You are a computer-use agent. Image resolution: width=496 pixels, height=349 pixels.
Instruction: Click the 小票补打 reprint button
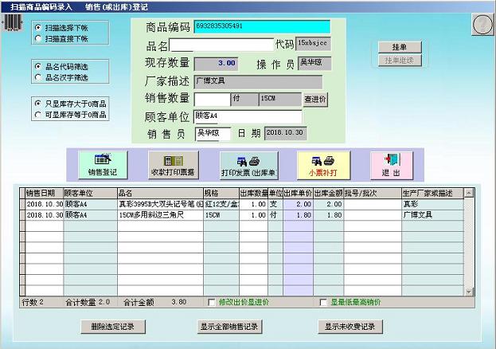(x=323, y=165)
